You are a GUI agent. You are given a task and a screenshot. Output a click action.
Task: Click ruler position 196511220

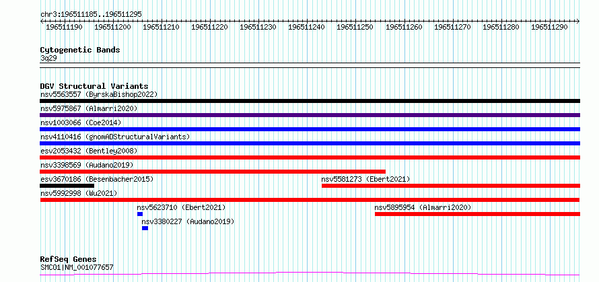point(209,27)
